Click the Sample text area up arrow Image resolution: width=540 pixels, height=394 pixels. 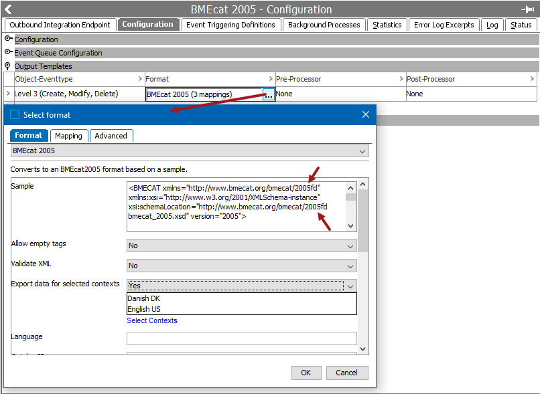coord(350,188)
